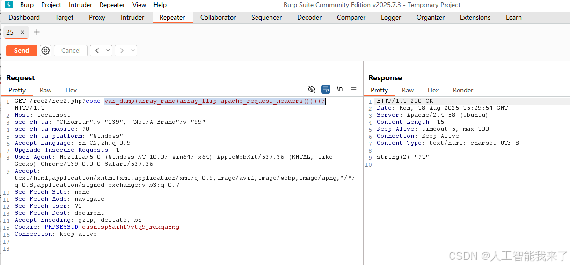Toggle the \n show newlines button

(340, 89)
